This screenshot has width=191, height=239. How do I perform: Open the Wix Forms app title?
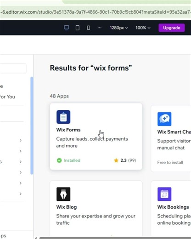[68, 130]
